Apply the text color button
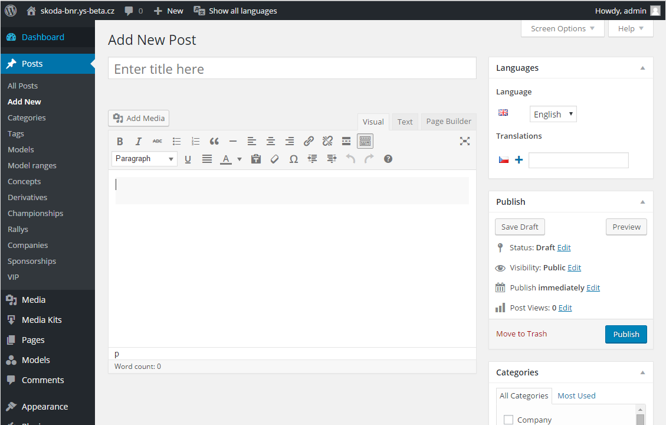 click(x=226, y=159)
